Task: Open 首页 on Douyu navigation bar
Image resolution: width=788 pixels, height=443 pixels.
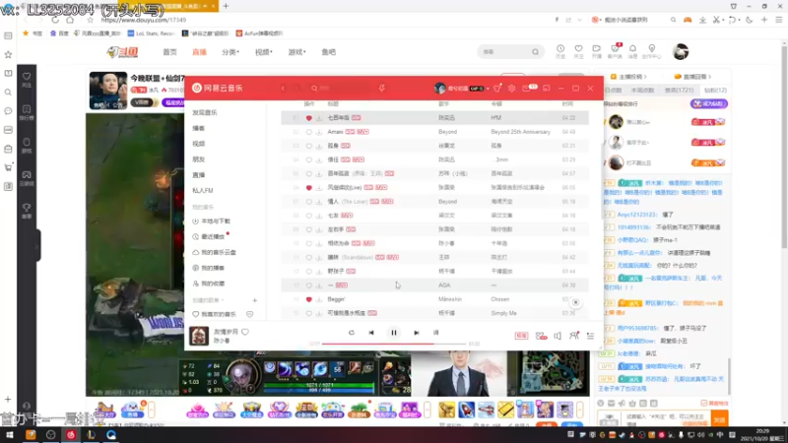Action: coord(169,52)
